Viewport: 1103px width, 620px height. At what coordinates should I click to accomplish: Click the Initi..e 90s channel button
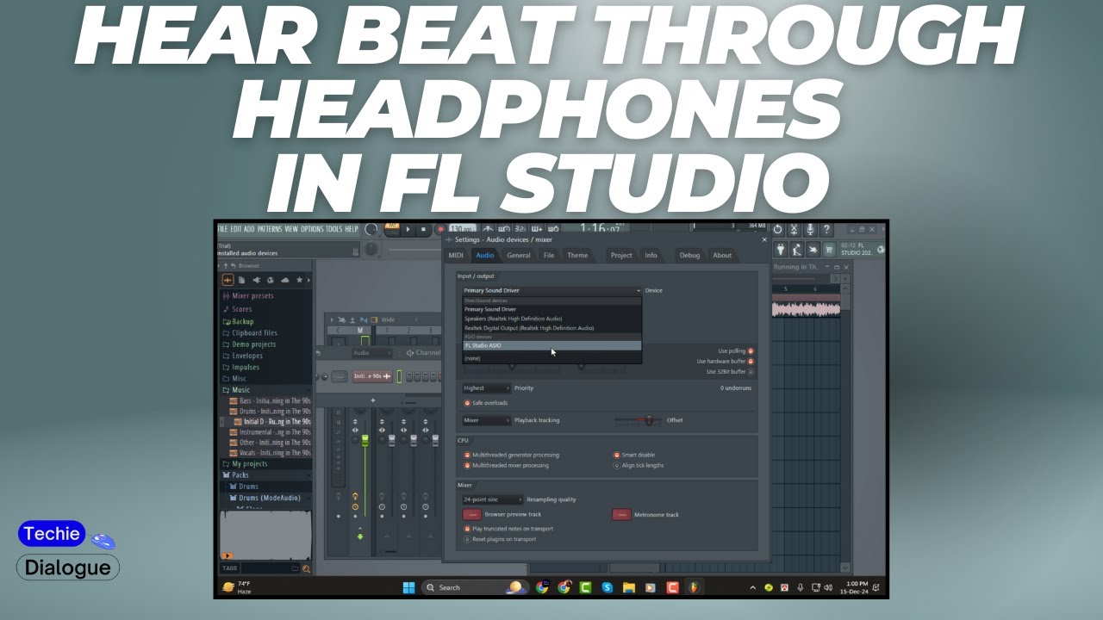pyautogui.click(x=372, y=376)
